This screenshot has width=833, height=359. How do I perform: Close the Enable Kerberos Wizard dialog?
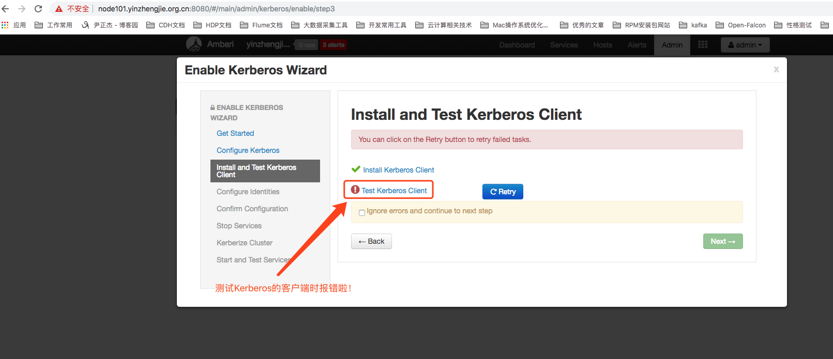[776, 69]
